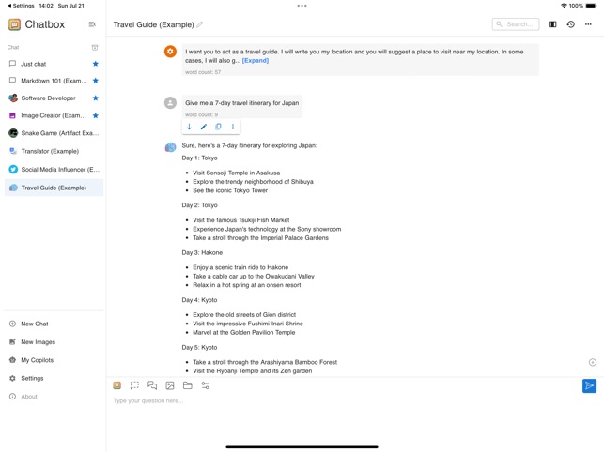
Task: Click the chat bubbles icon in input toolbar
Action: (152, 385)
